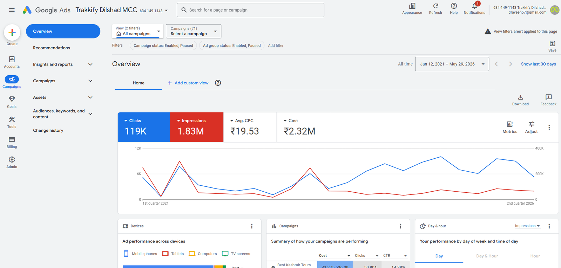Click the Create plus button

(x=12, y=33)
